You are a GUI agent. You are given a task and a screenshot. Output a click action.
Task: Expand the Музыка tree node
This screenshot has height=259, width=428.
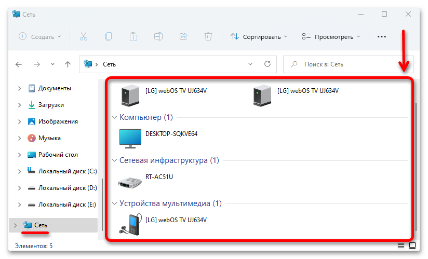tap(19, 138)
